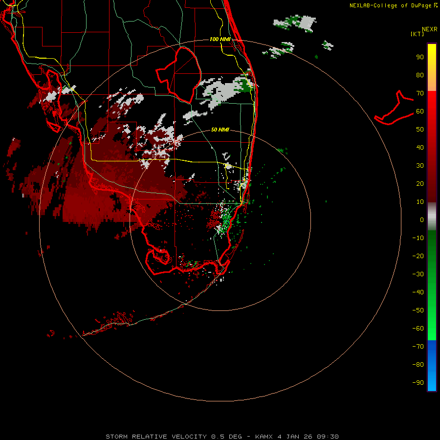This screenshot has width=440, height=440.
Task: Click the -80 value on the velocity scale
Action: click(x=418, y=365)
